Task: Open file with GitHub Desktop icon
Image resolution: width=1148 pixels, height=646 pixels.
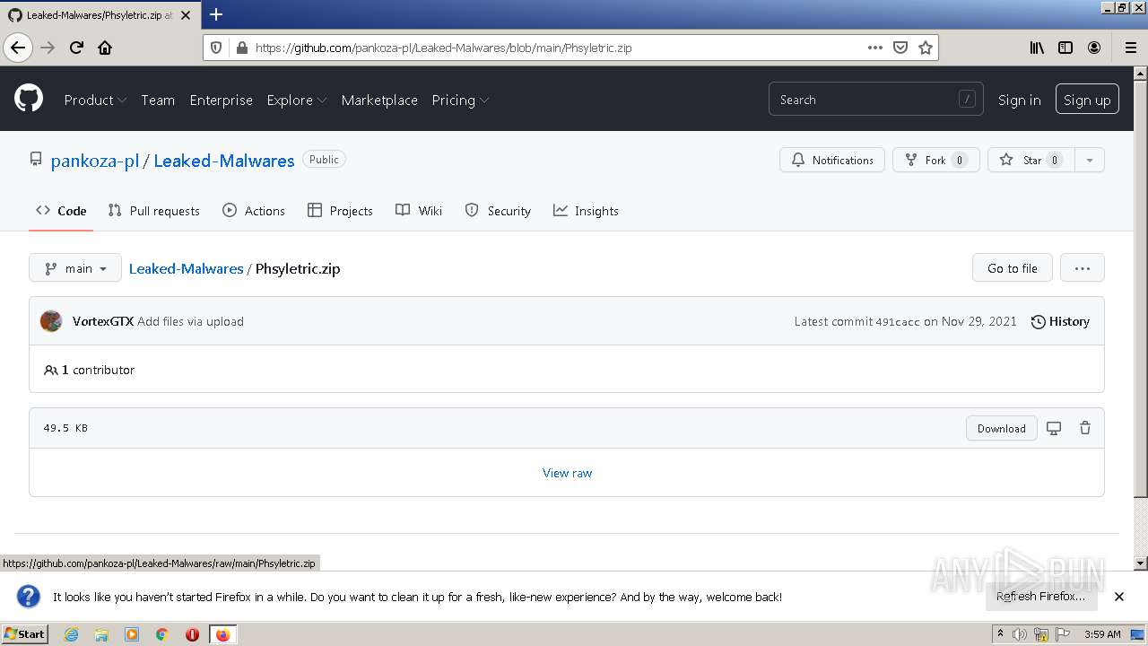Action: (x=1054, y=428)
